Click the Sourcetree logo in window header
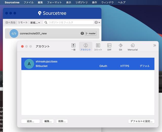The height and width of the screenshot is (132, 162). [52, 13]
